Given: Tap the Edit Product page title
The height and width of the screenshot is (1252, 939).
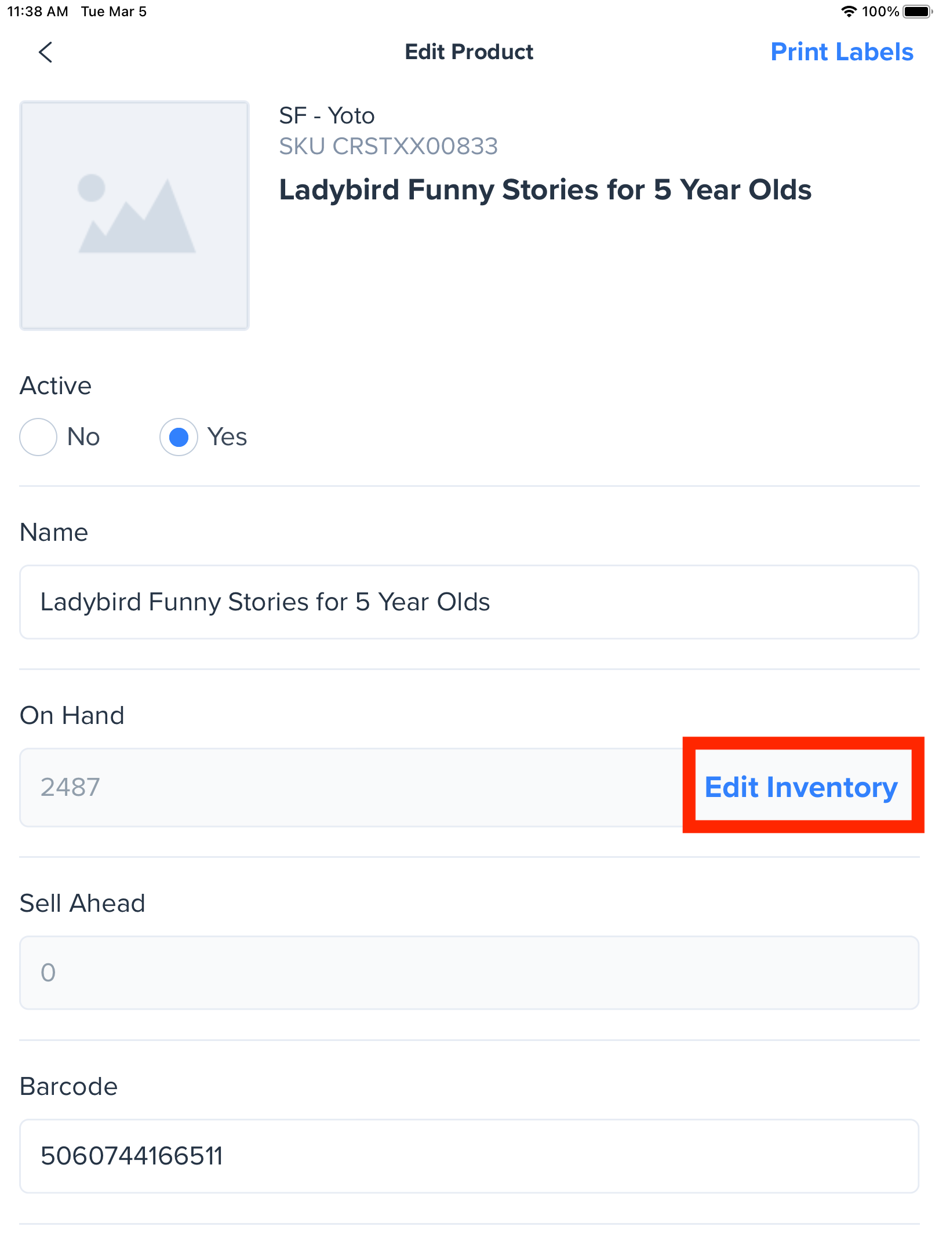Looking at the screenshot, I should pos(469,52).
